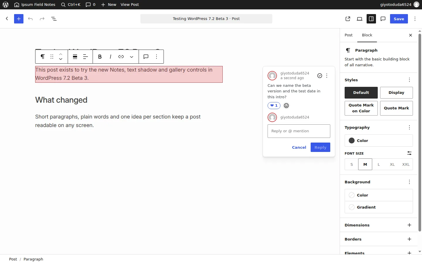
Task: Apply the Display paragraph style
Action: [397, 93]
